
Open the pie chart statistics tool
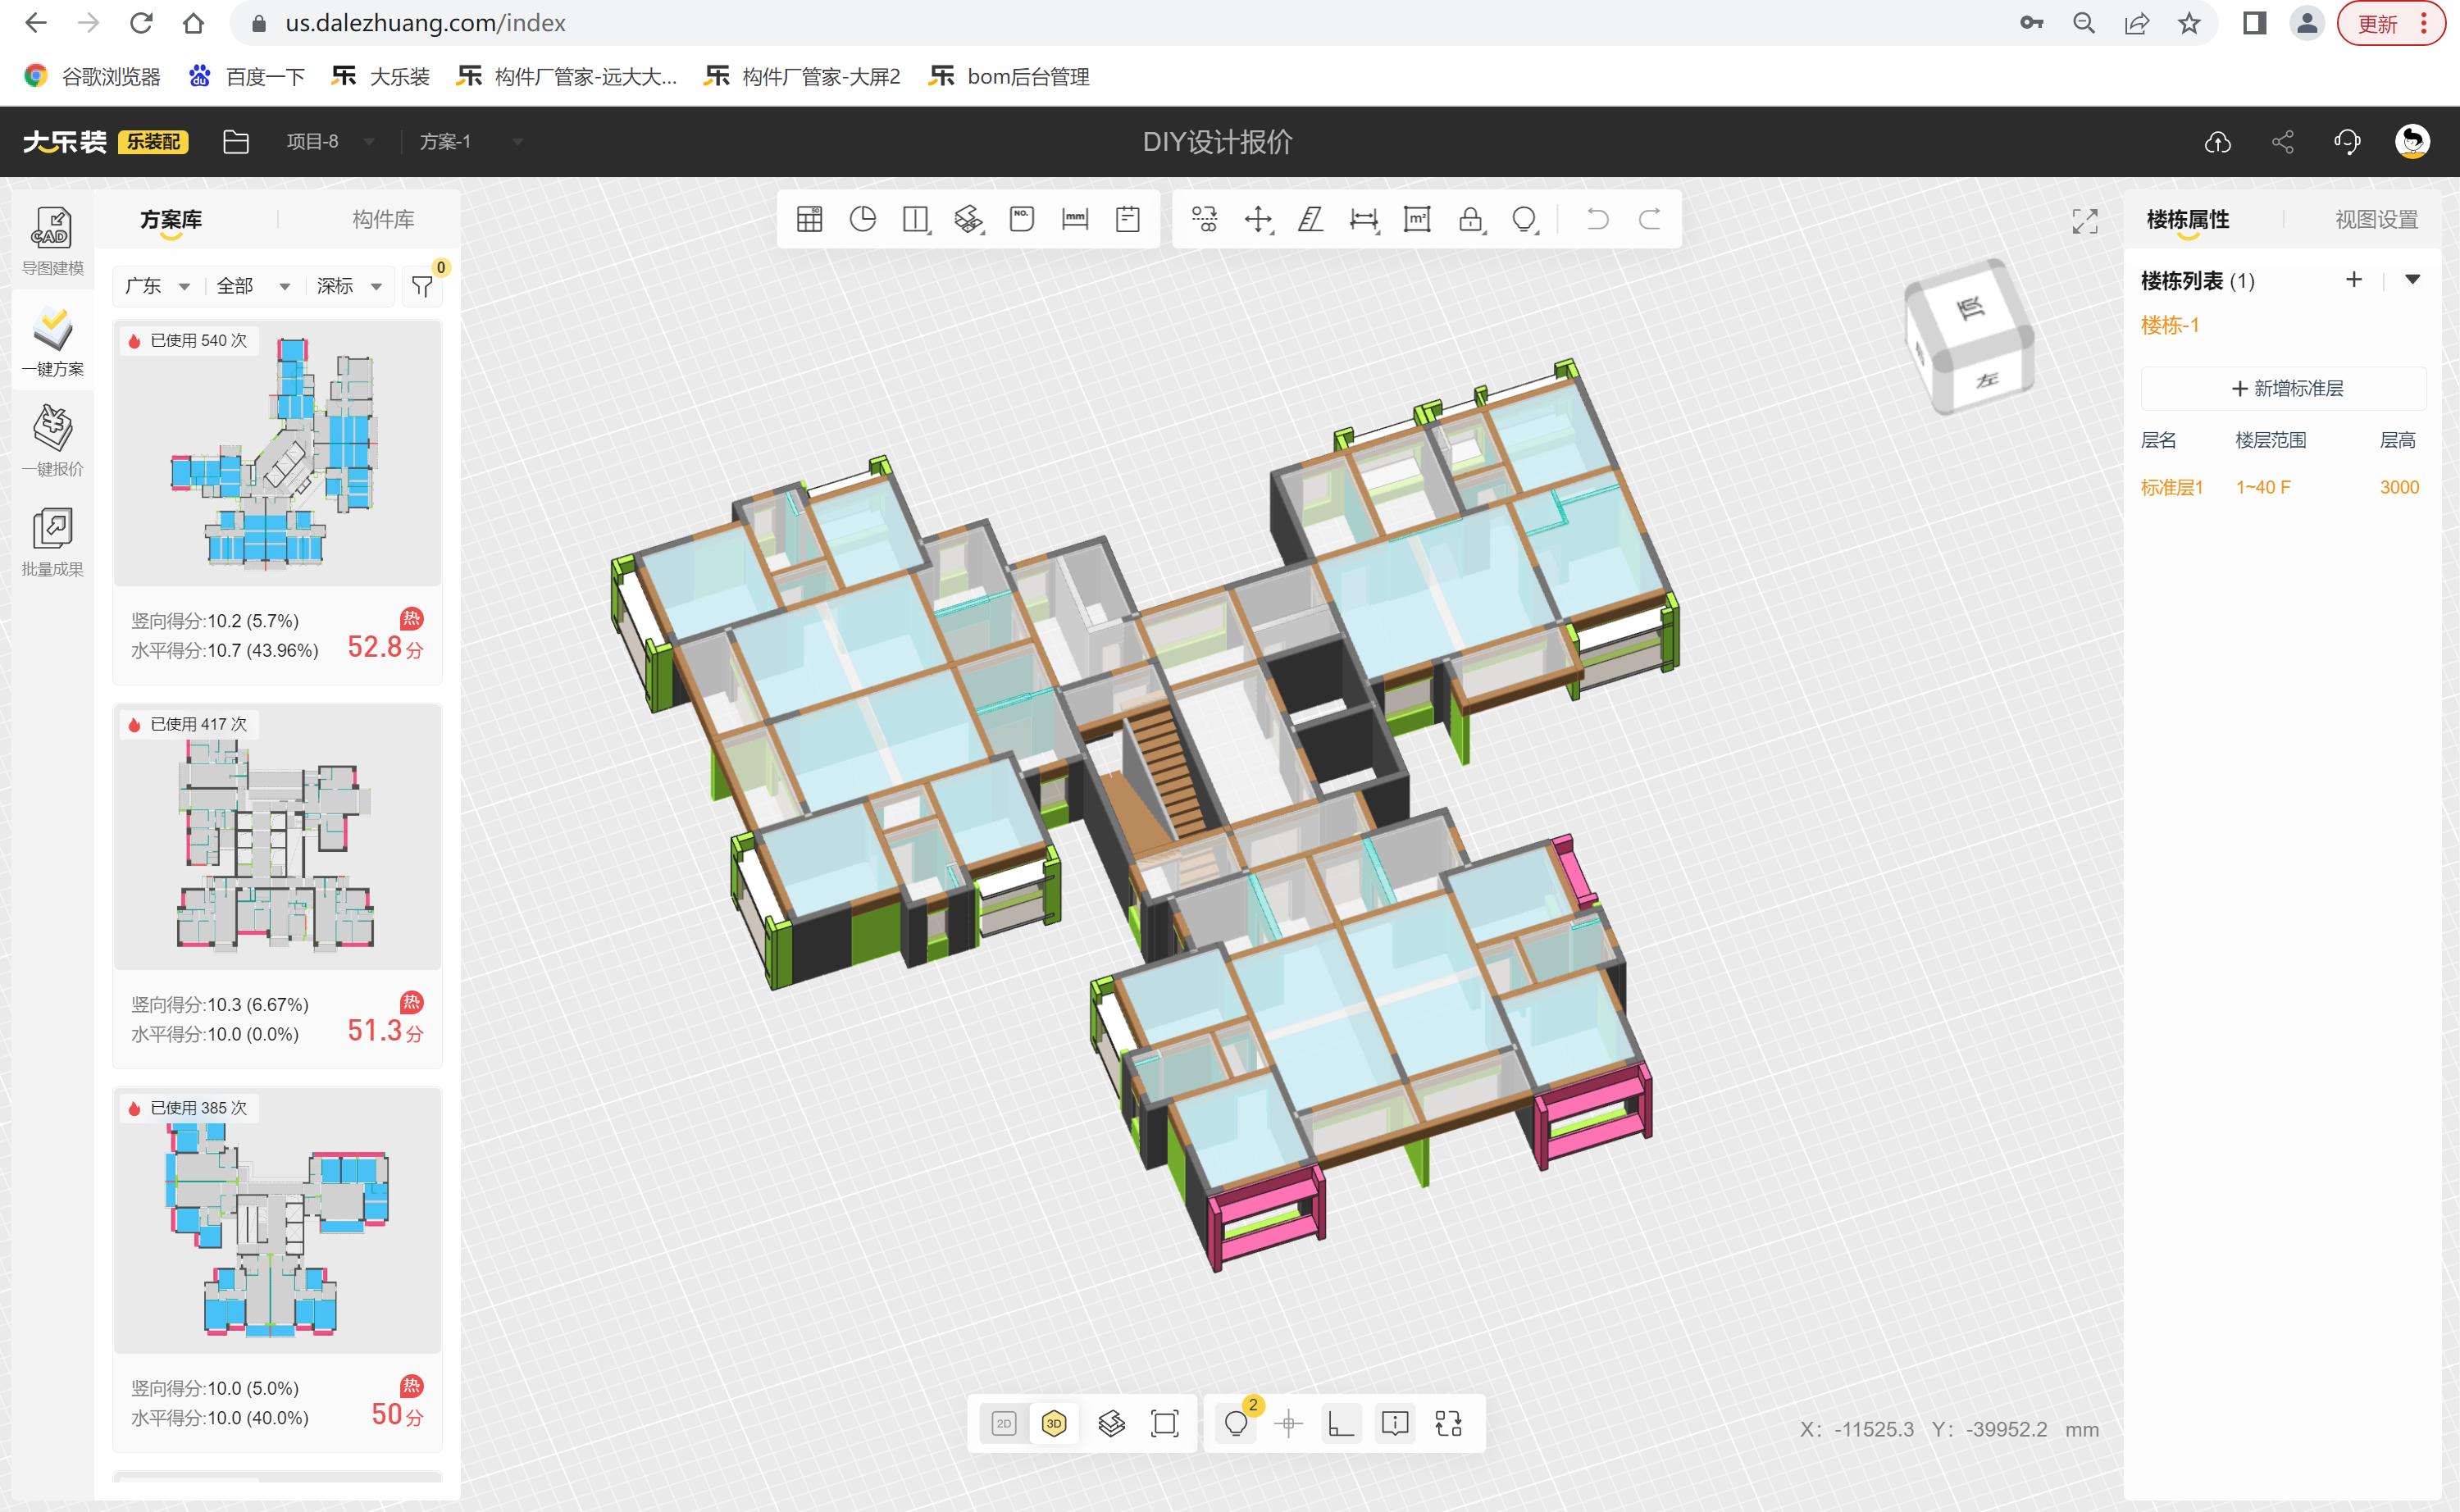[x=862, y=219]
